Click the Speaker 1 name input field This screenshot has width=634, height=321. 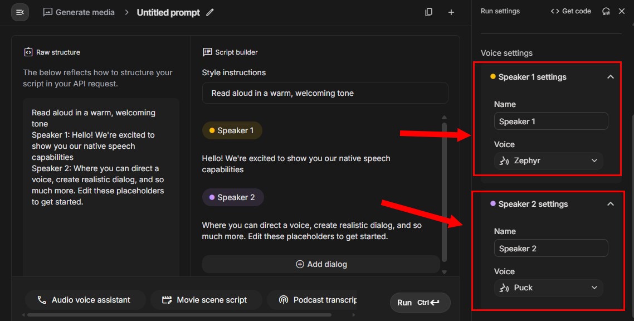(x=550, y=121)
